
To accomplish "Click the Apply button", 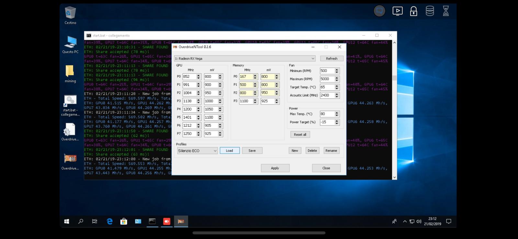I will (275, 168).
